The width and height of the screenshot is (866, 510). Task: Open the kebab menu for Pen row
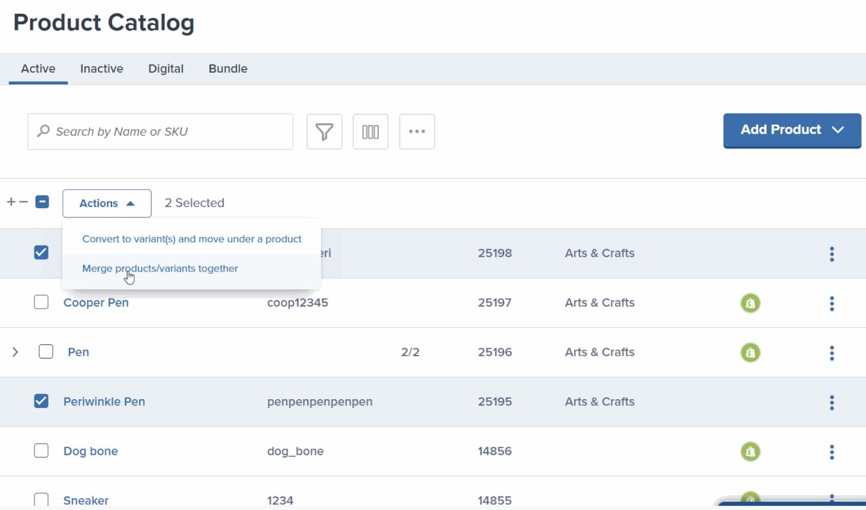pos(831,353)
